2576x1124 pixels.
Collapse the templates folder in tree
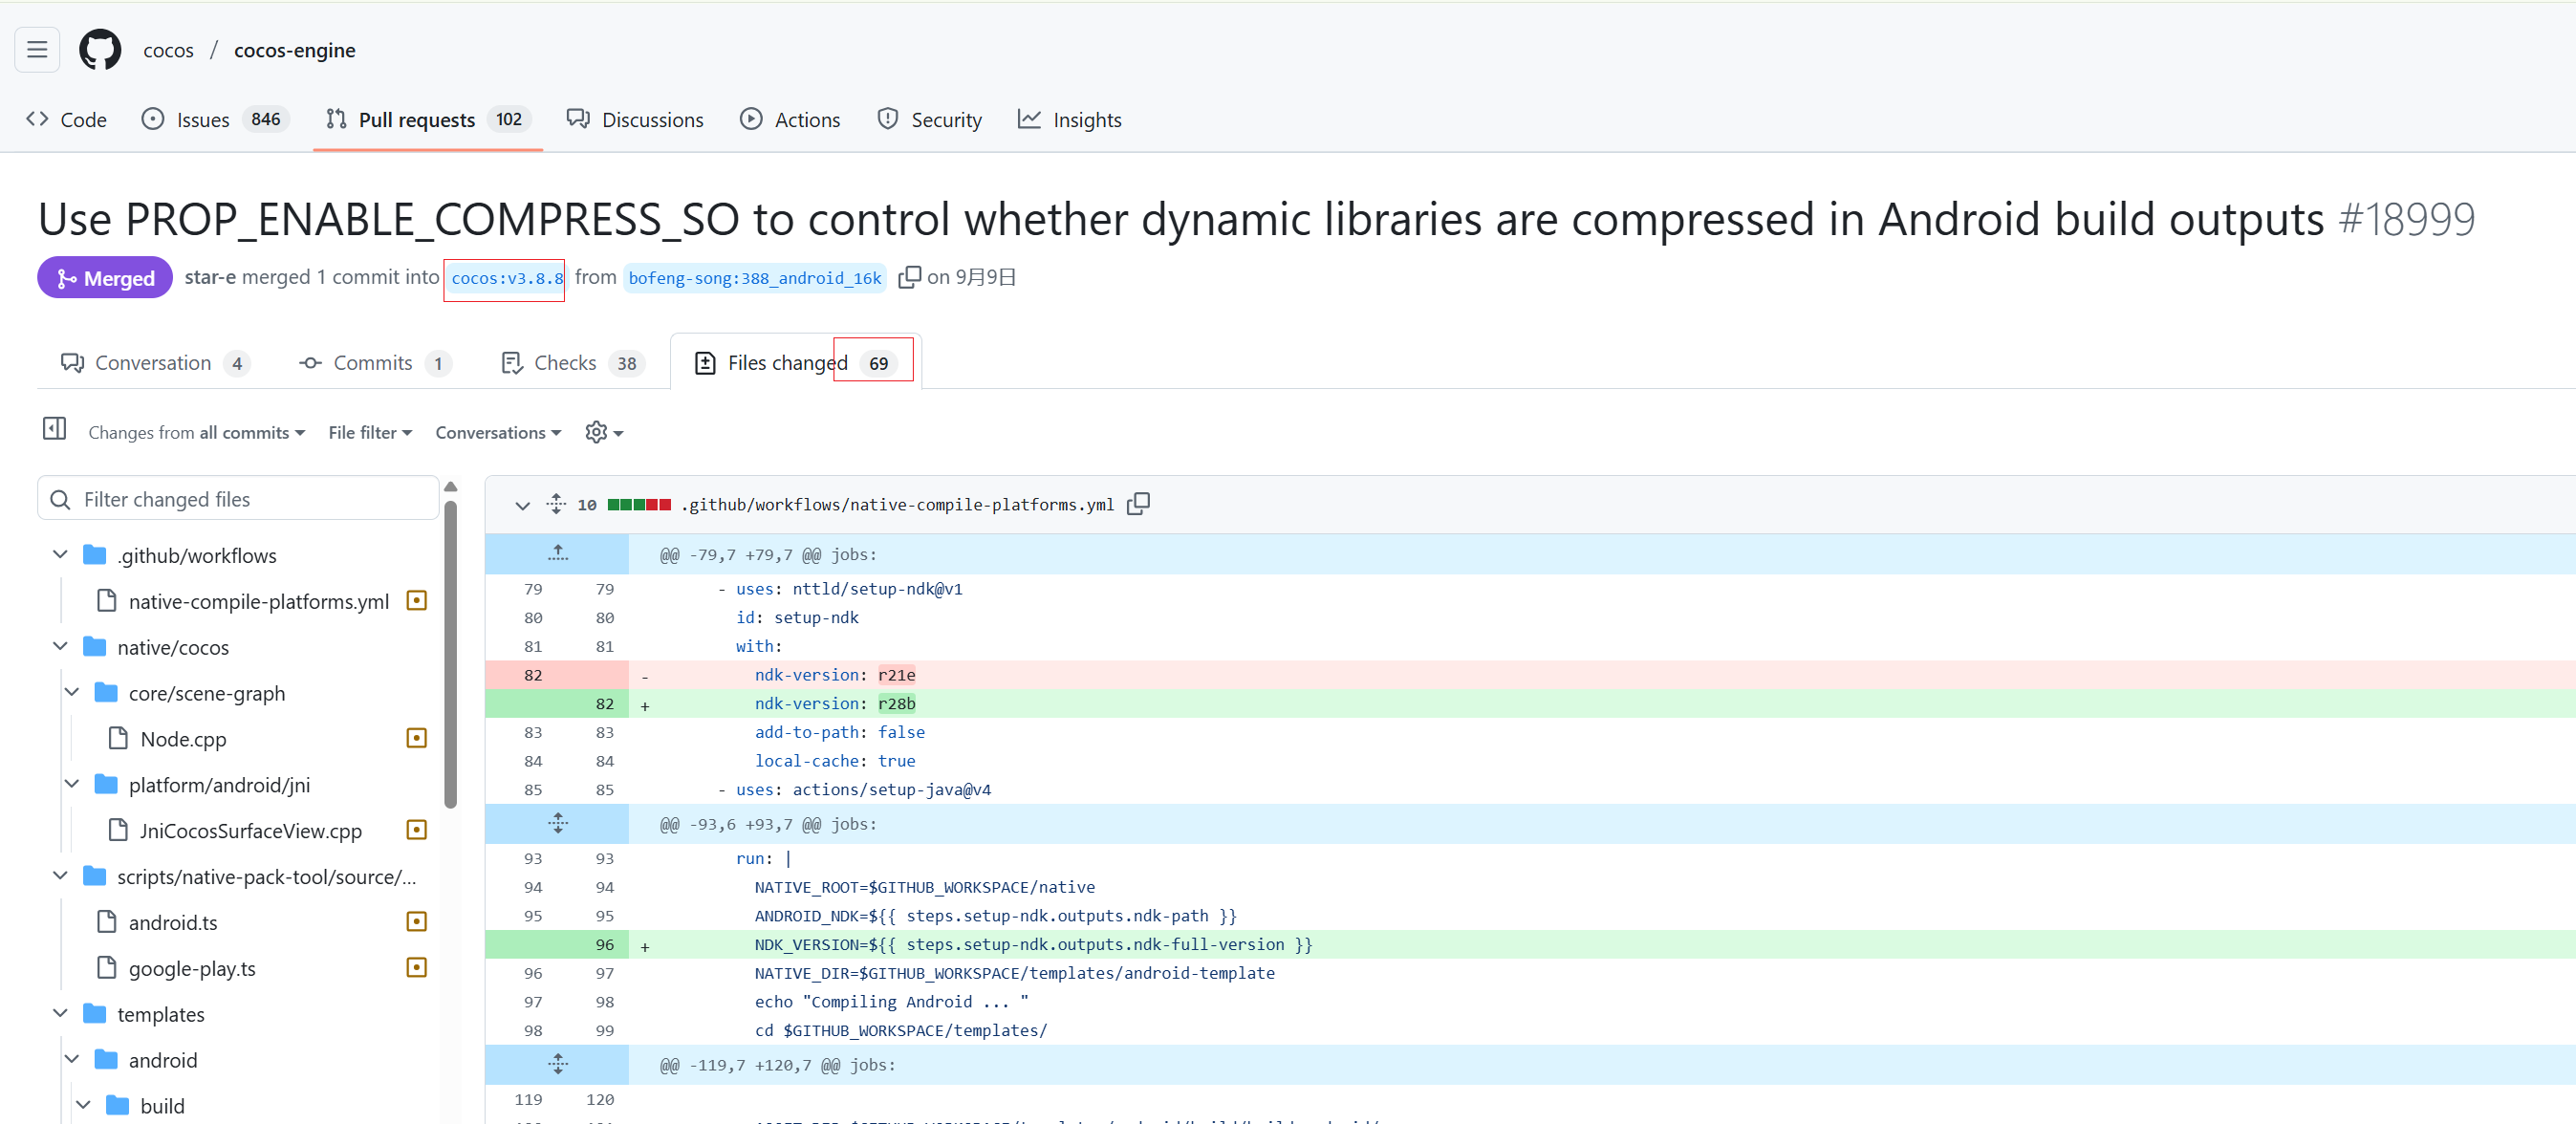tap(60, 1014)
